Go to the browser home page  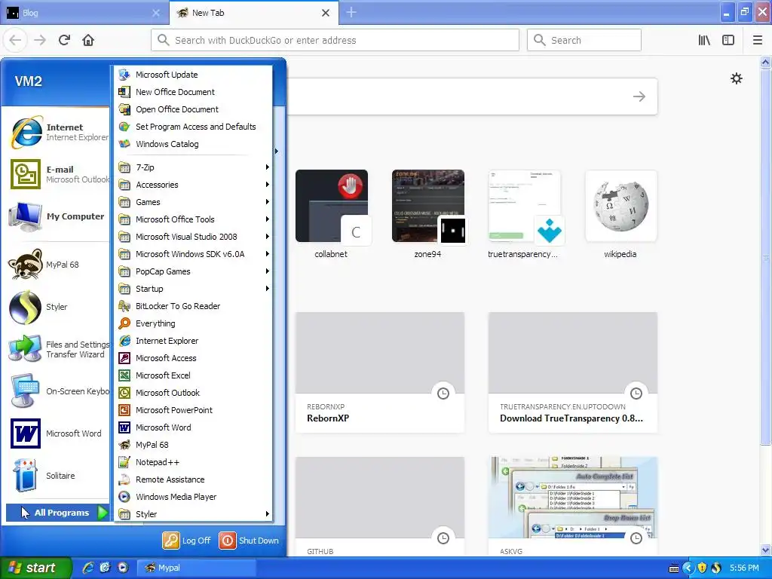(x=88, y=40)
